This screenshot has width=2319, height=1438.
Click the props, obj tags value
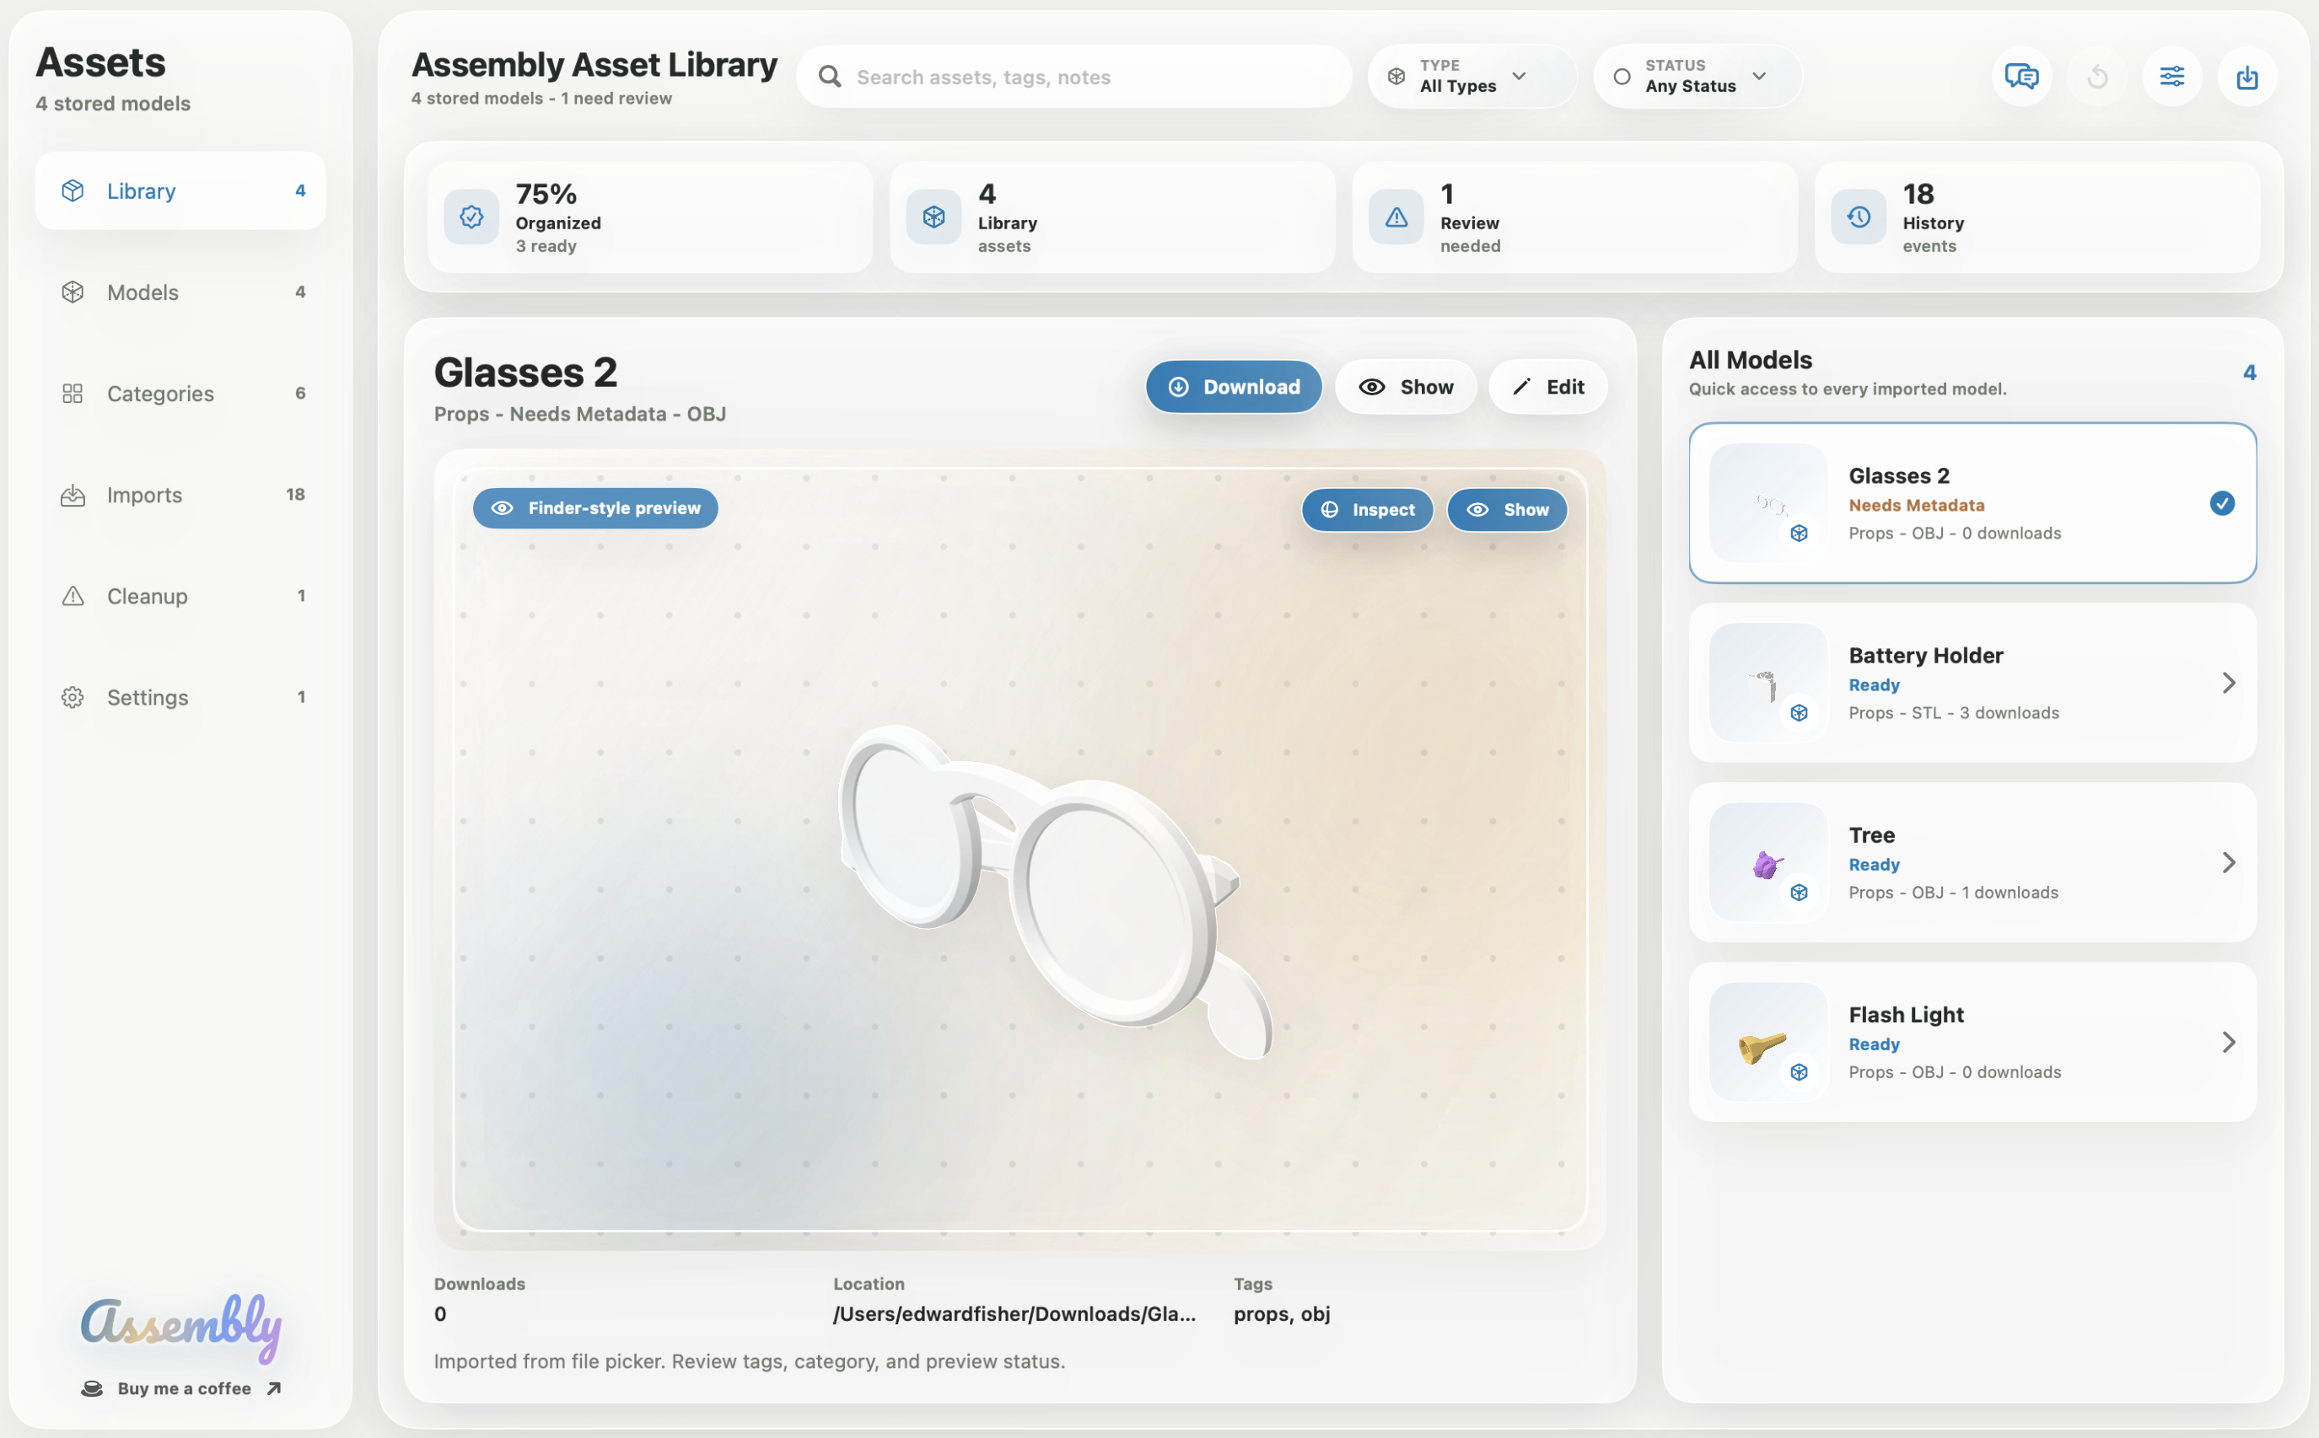tap(1281, 1313)
